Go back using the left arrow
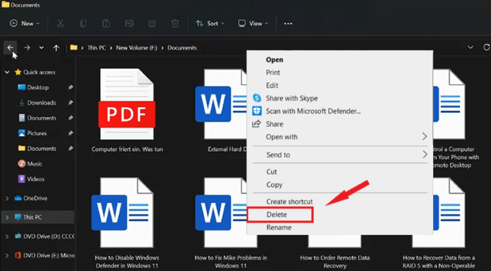This screenshot has height=271, width=491. [x=10, y=48]
